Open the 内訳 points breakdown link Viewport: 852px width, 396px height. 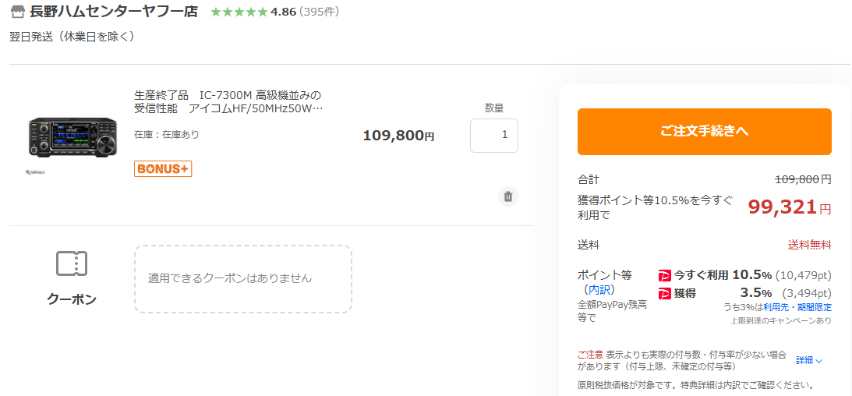tap(599, 289)
